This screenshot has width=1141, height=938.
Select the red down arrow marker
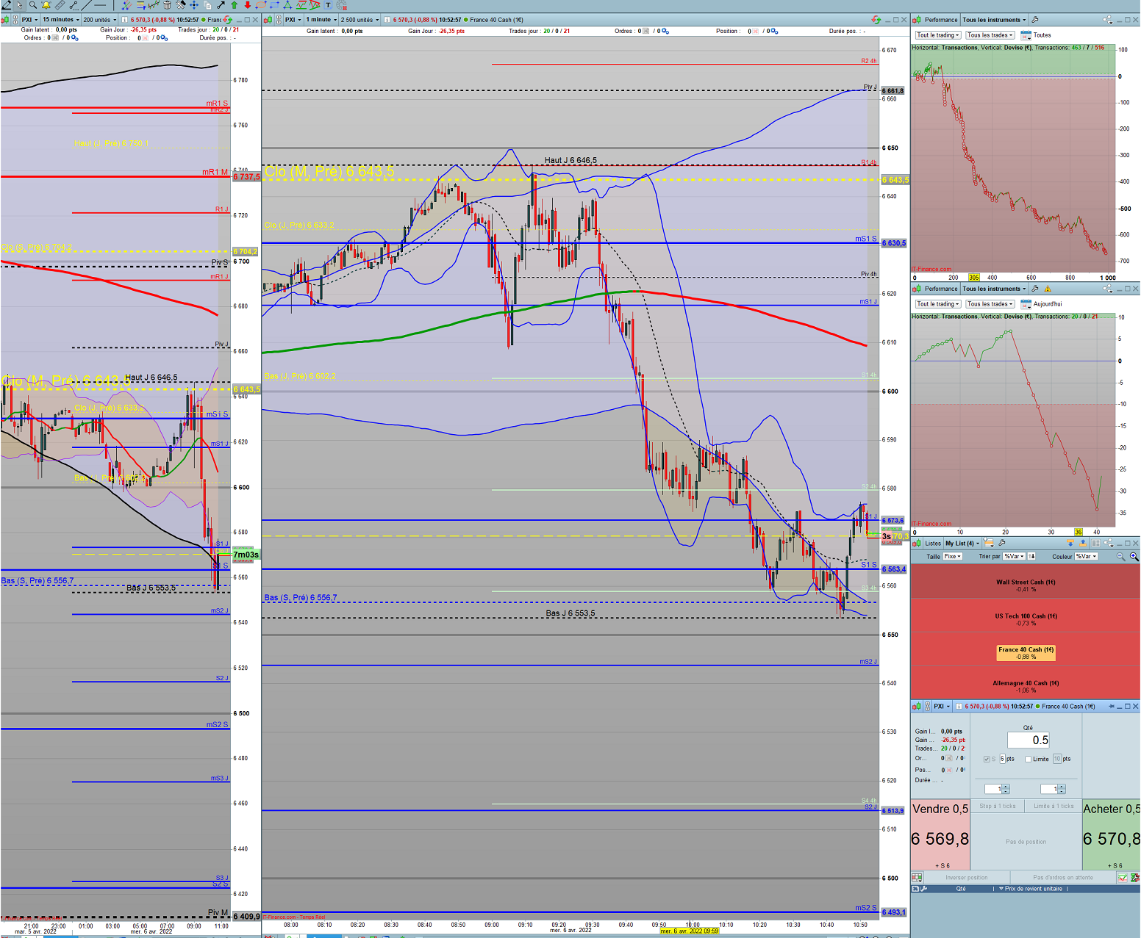[x=247, y=5]
